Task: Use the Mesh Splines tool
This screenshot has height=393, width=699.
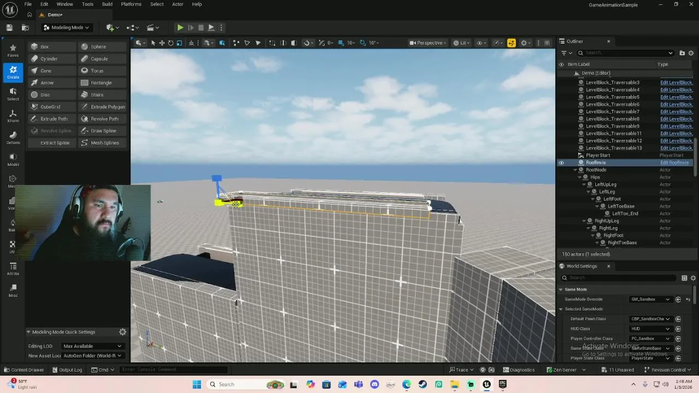Action: click(x=103, y=143)
